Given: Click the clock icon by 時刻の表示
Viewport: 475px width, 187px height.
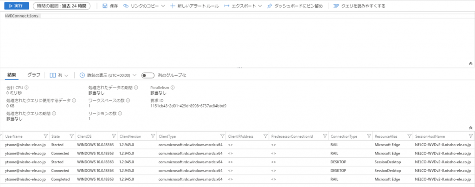Looking at the screenshot, I should pyautogui.click(x=82, y=75).
